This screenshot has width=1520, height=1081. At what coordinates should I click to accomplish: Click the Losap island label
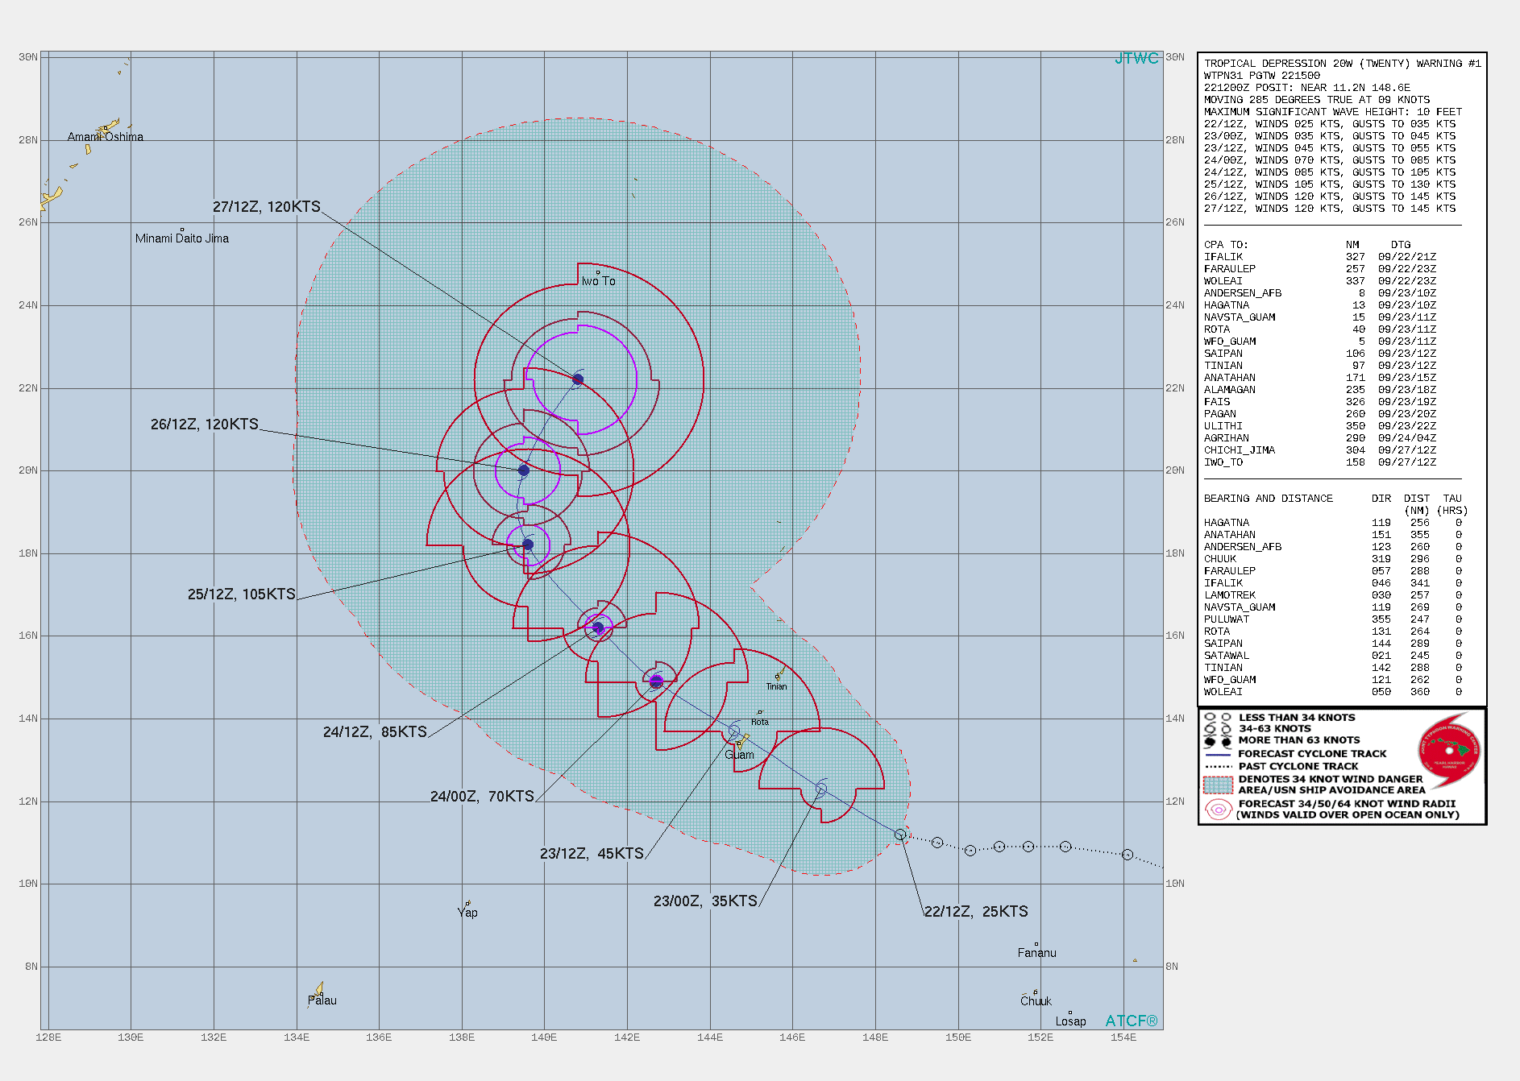1070,1021
